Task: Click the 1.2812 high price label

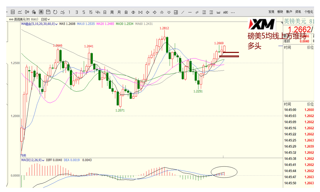Action: coord(164,28)
